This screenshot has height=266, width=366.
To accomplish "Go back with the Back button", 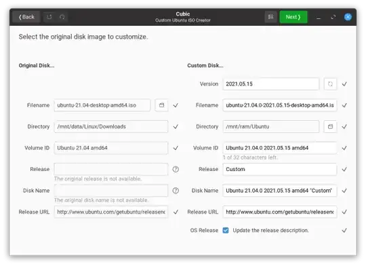I will click(26, 17).
